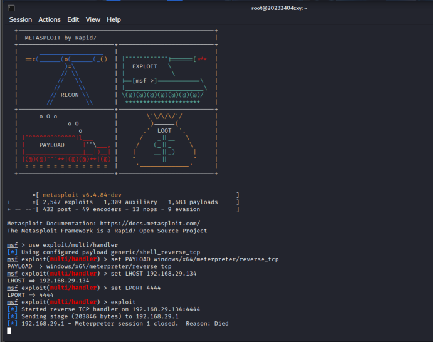Click the RECON label in the banner
The image size is (434, 342).
coord(70,95)
